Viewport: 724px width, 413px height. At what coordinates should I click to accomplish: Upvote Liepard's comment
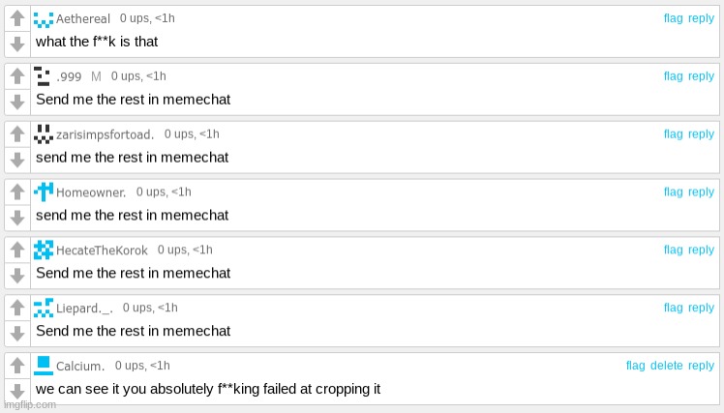pyautogui.click(x=17, y=308)
